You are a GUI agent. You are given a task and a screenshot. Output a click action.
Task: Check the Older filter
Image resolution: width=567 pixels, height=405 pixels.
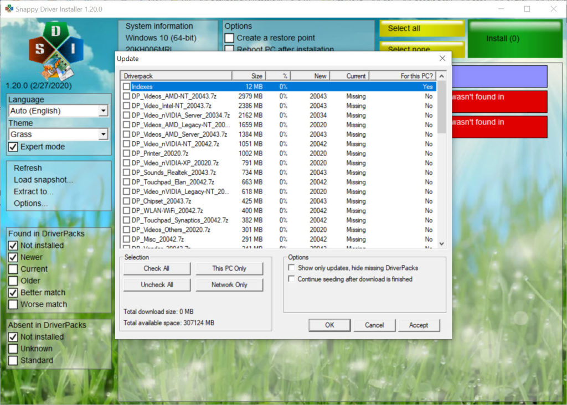click(x=13, y=281)
